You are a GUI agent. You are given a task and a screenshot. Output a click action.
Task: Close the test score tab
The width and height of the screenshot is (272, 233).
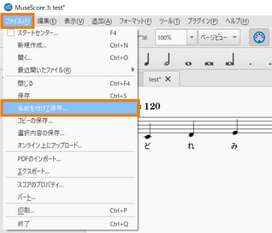click(x=168, y=79)
